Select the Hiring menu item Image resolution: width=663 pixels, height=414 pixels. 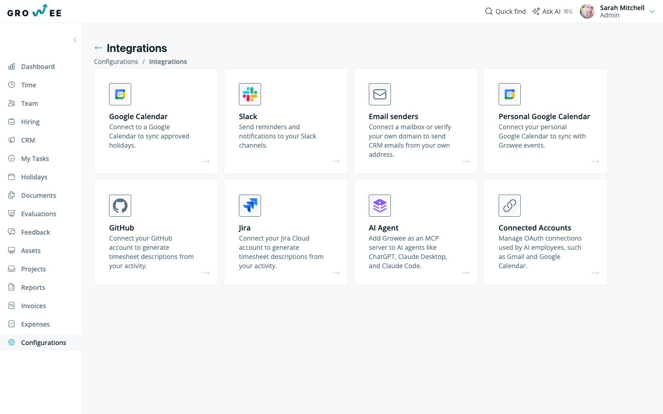click(x=41, y=122)
